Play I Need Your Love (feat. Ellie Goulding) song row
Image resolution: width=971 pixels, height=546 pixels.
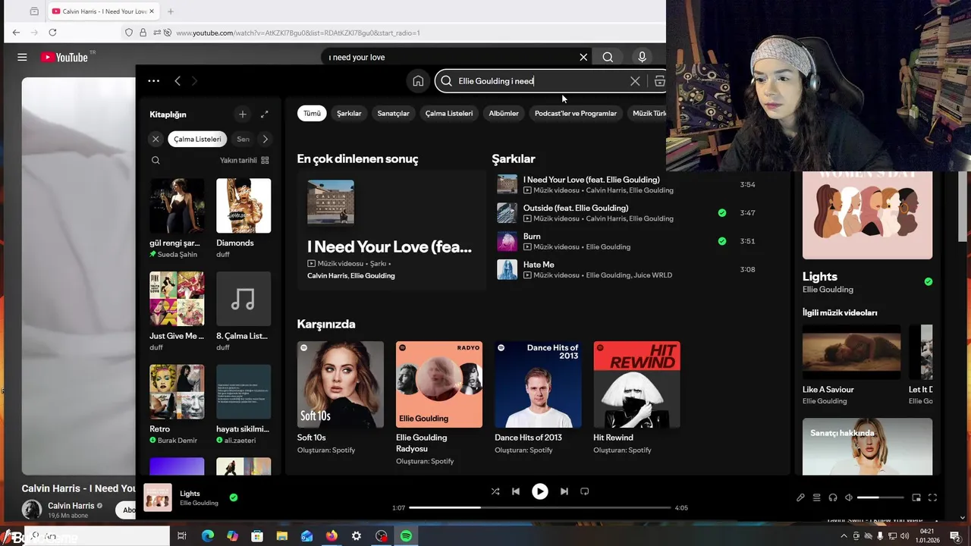point(626,185)
